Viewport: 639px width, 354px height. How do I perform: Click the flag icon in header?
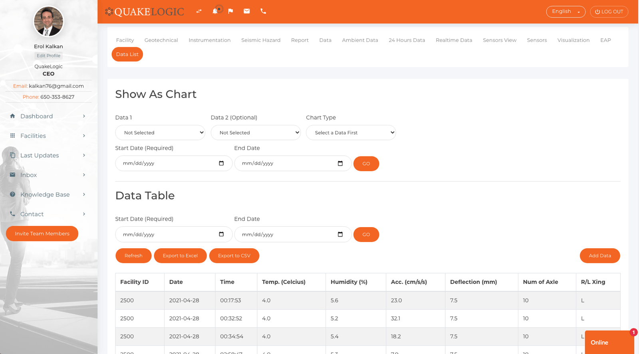click(x=230, y=11)
